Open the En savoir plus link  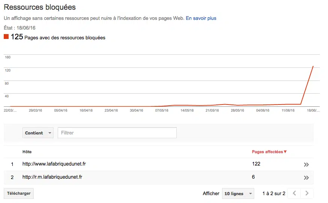[x=201, y=18]
